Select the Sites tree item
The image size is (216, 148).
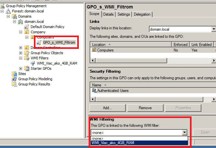tap(22, 74)
